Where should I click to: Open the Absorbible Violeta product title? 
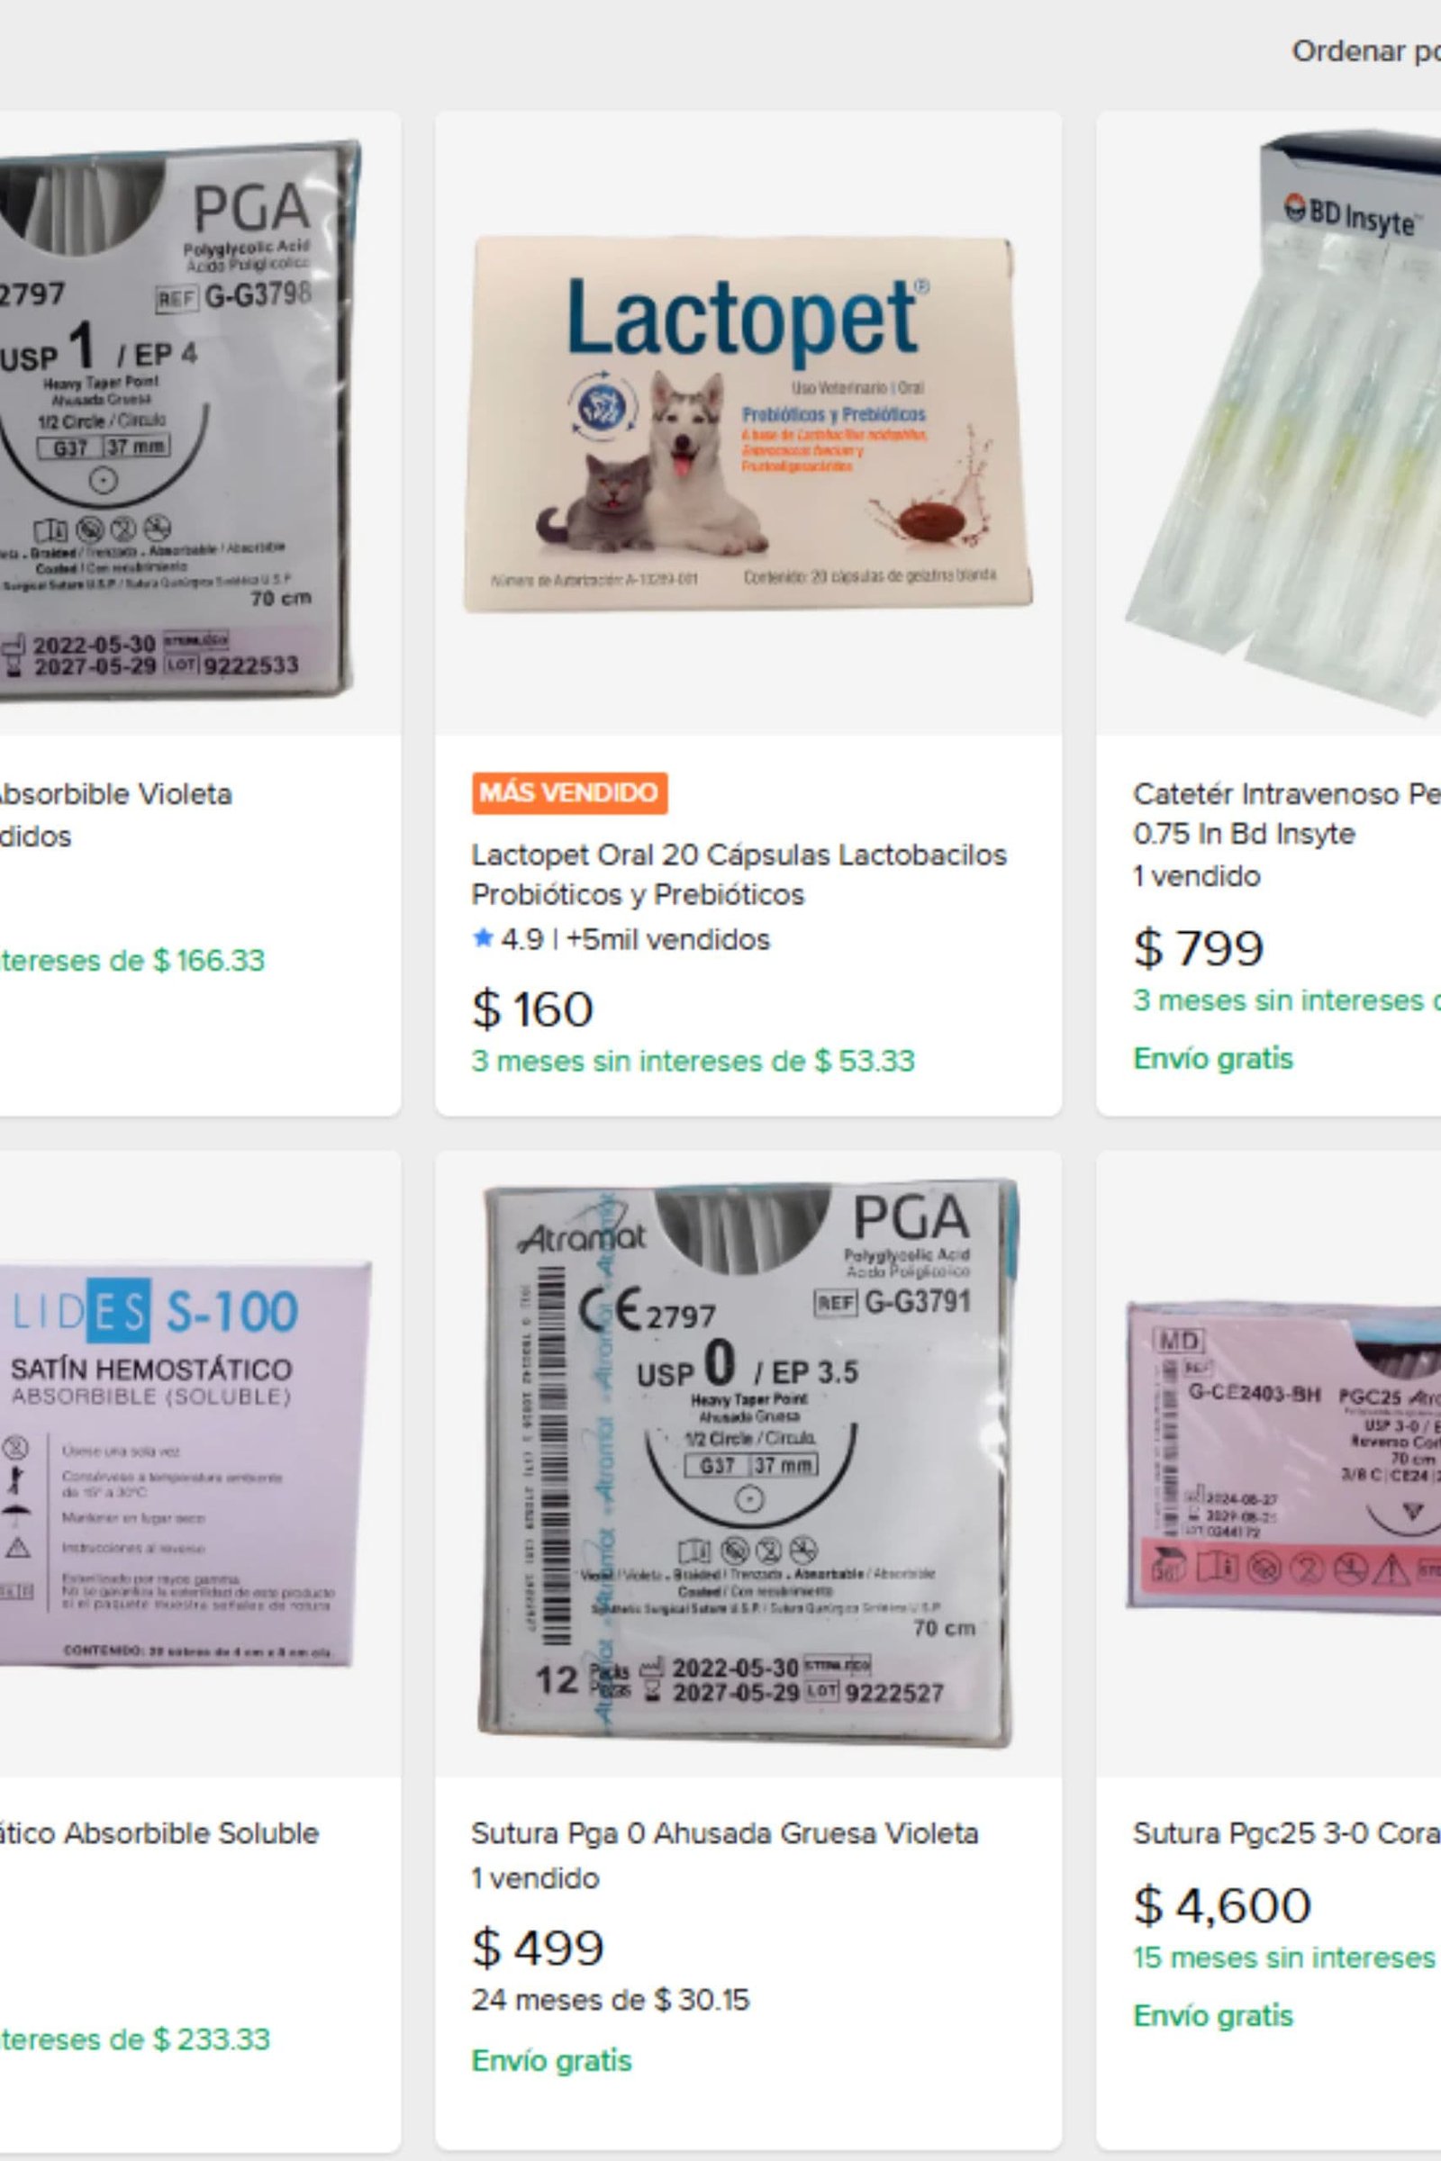116,794
